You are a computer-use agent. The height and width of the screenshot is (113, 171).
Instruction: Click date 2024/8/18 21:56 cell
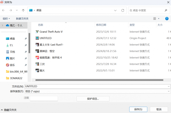[106, 51]
